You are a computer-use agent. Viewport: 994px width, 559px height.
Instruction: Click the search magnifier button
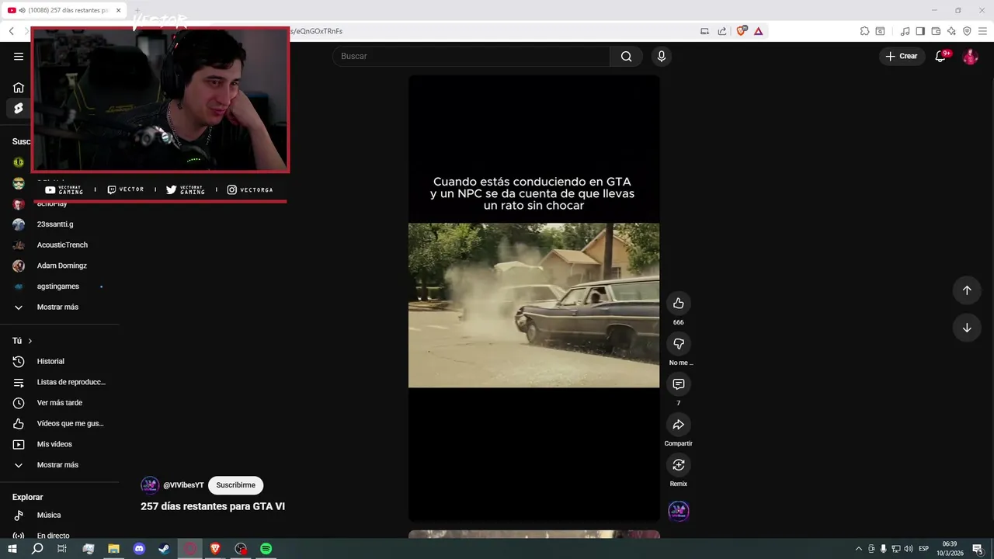[x=626, y=56]
